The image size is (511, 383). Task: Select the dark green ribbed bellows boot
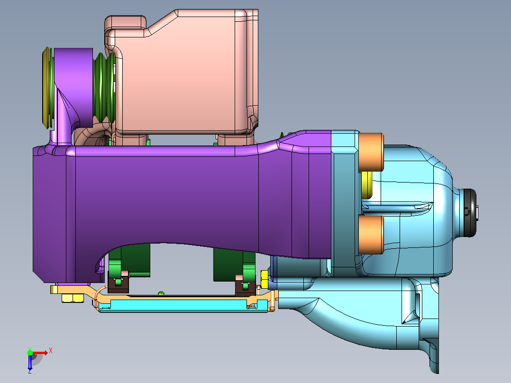click(x=104, y=87)
